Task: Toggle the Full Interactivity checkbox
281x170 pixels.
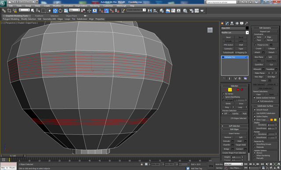Action: click(x=258, y=101)
